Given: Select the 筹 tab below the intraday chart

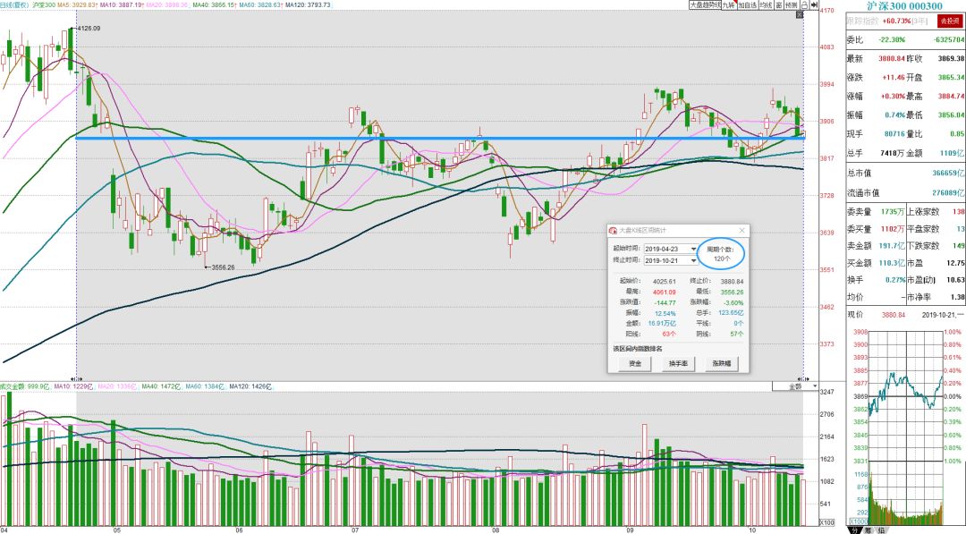Looking at the screenshot, I should 868,530.
